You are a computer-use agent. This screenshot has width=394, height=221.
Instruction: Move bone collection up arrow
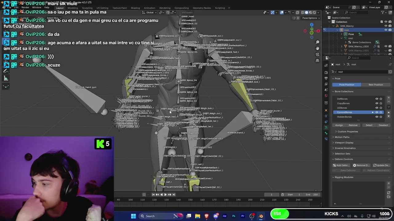tap(388, 112)
